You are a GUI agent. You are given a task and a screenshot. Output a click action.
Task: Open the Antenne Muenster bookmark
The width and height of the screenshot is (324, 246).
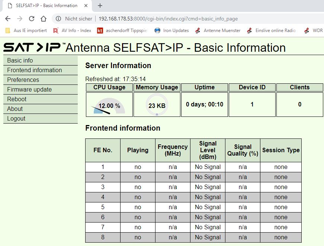(218, 31)
